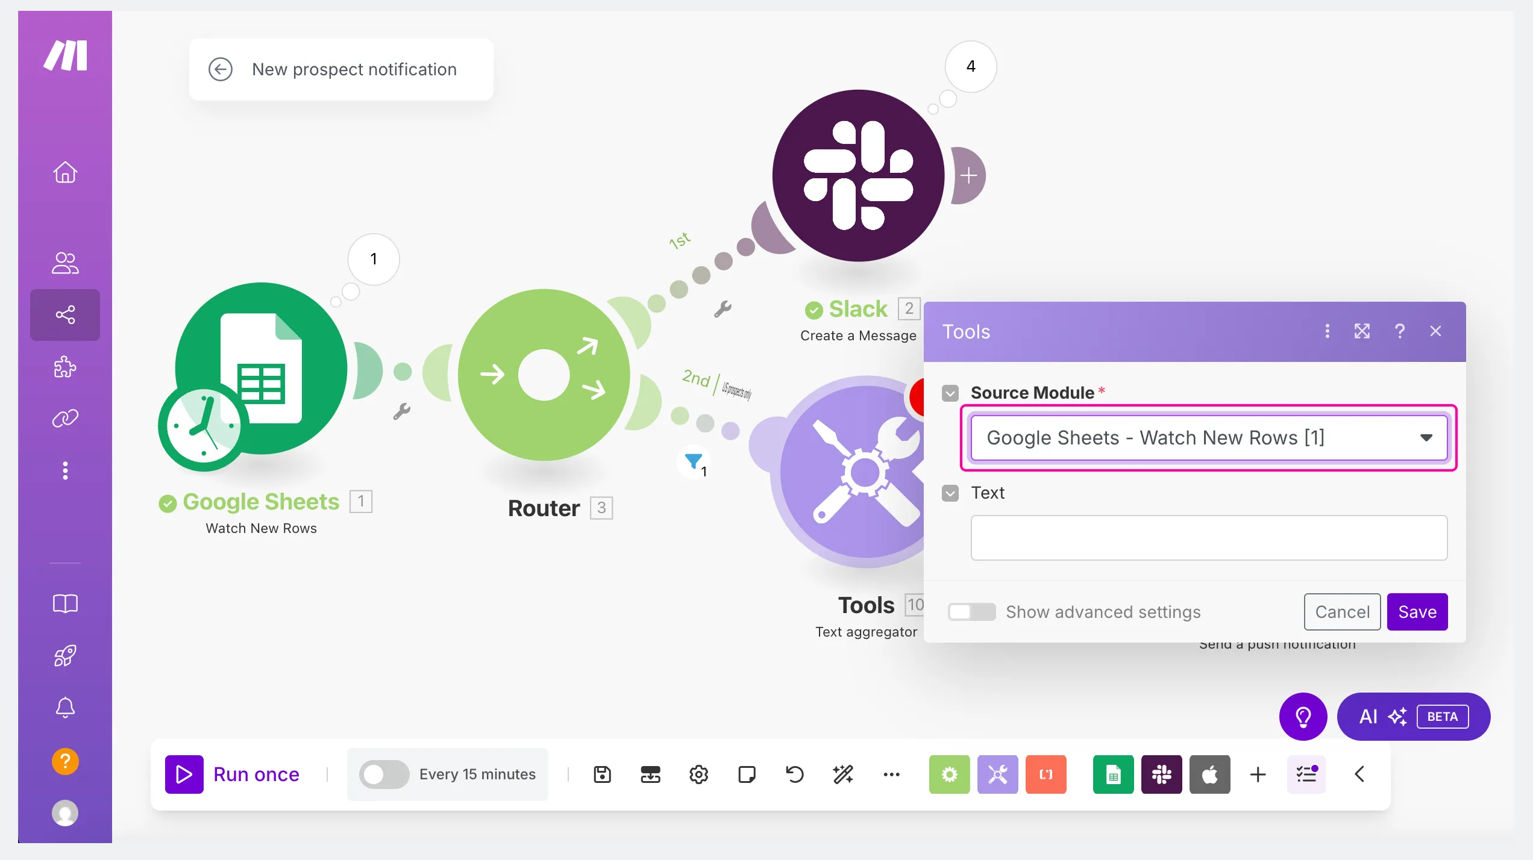Toggle the Every 15 minutes scheduling switch

coord(384,774)
